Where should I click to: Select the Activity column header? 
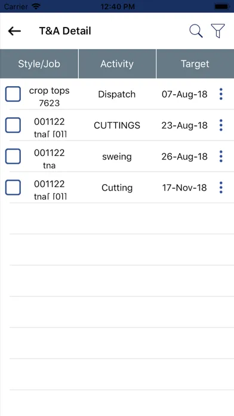pyautogui.click(x=117, y=64)
